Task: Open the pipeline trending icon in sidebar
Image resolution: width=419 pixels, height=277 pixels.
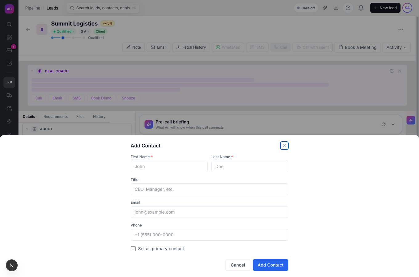Action: 9,82
